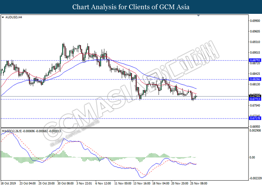The image size is (262, 187).
Task: Click the MACD scale value -0.002339
Action: point(256,178)
